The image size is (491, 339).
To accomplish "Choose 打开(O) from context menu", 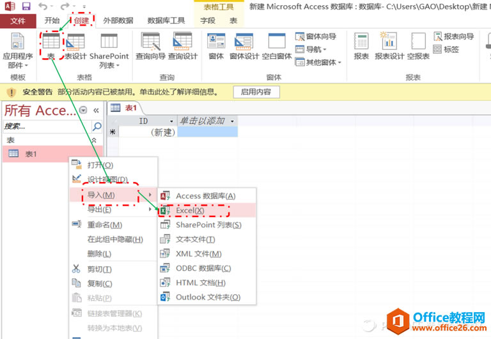I will pyautogui.click(x=113, y=165).
